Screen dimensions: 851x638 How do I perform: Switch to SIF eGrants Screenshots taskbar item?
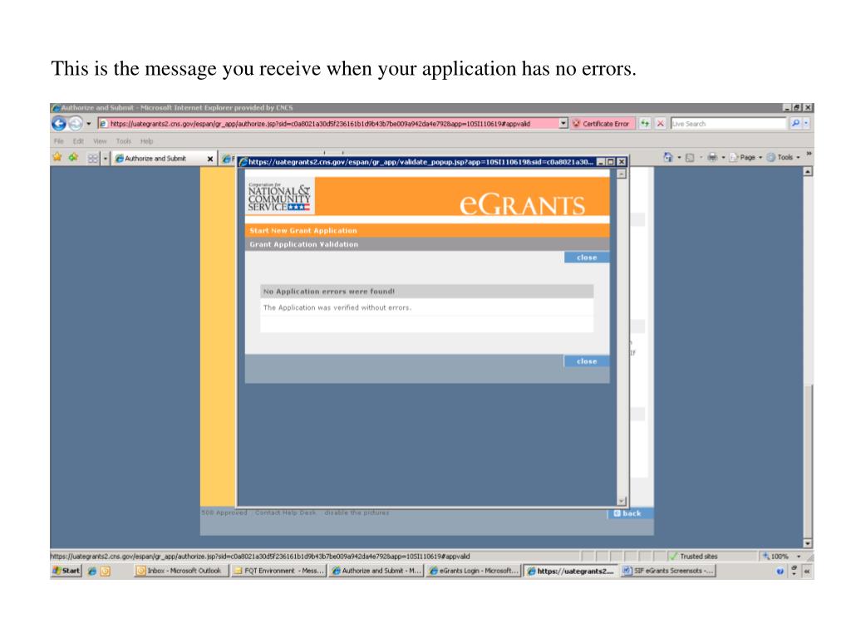coord(667,571)
